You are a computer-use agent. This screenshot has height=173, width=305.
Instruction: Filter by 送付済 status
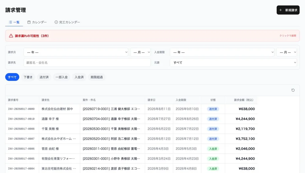tap(44, 77)
